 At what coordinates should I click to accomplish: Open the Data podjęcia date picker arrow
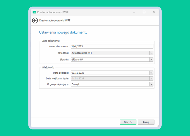pos(151,73)
